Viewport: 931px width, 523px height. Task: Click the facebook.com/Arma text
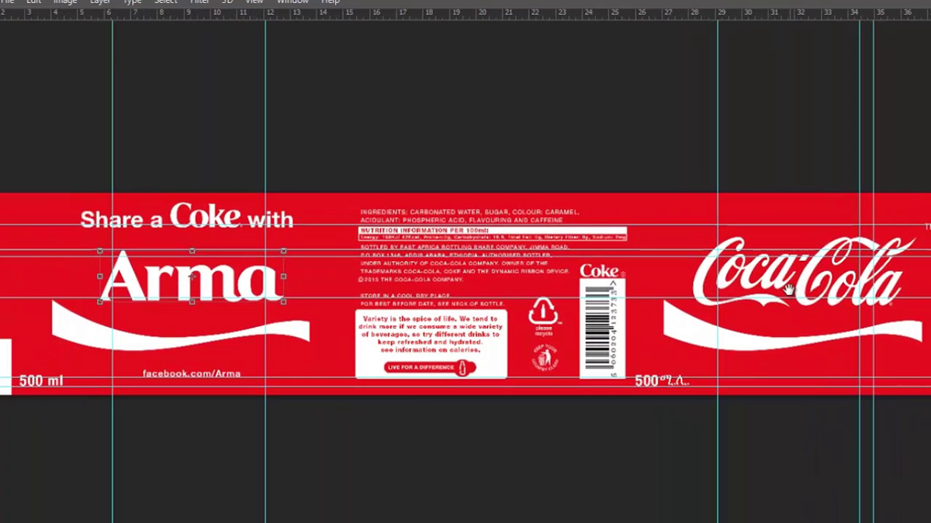point(192,373)
